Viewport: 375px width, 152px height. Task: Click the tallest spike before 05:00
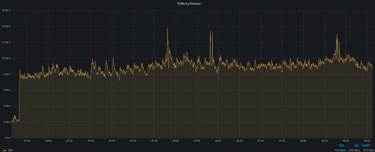[167, 29]
